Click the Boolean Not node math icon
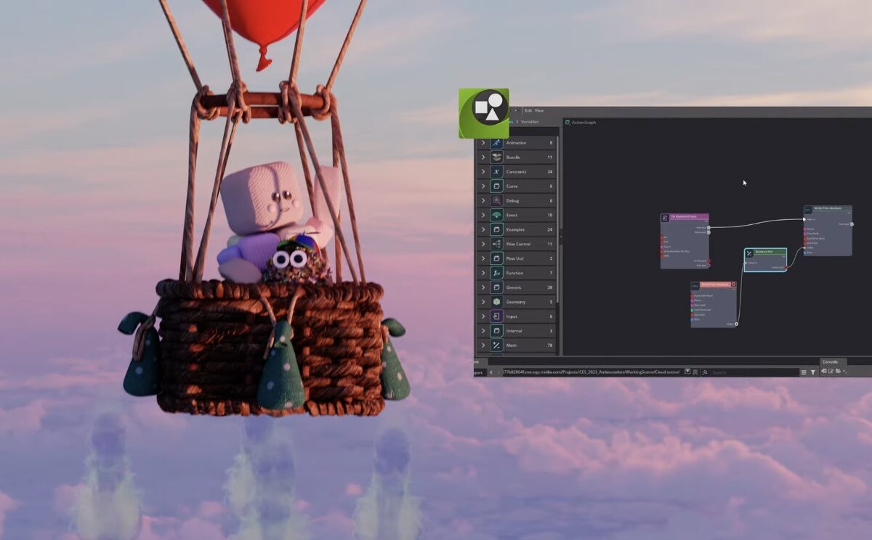This screenshot has height=540, width=872. coord(749,253)
